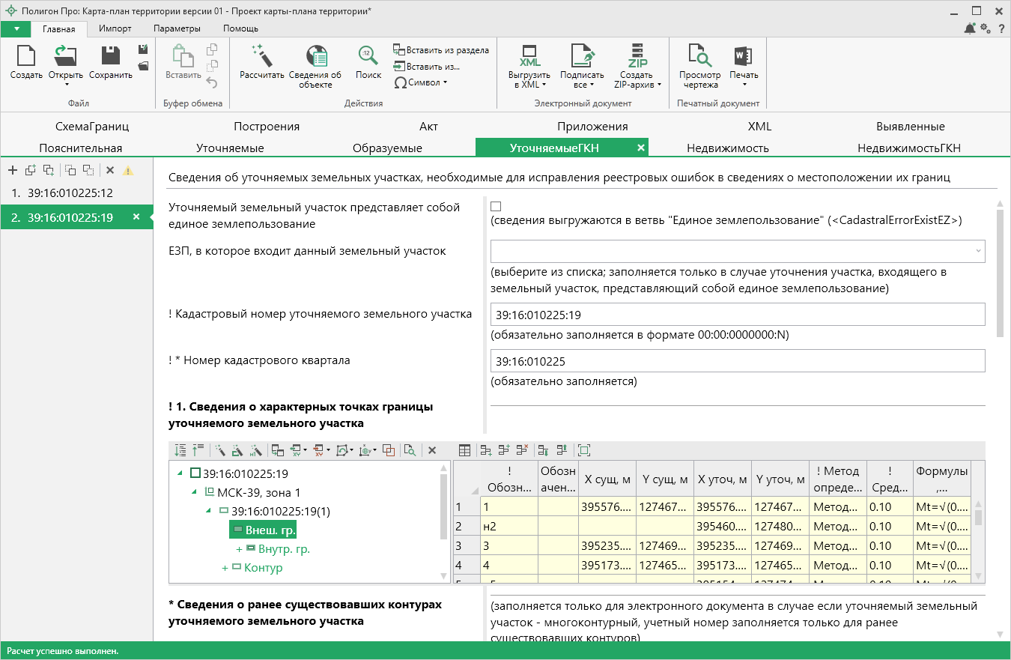1011x660 pixels.
Task: Open Просмотр чертежа preview
Action: click(699, 56)
